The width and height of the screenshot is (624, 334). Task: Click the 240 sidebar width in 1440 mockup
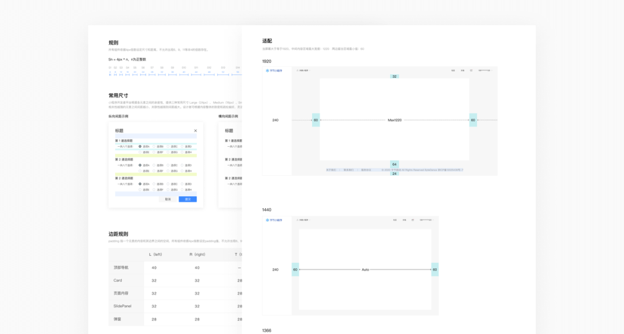(x=276, y=269)
